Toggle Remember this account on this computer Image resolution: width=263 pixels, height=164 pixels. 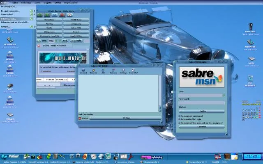[180, 123]
